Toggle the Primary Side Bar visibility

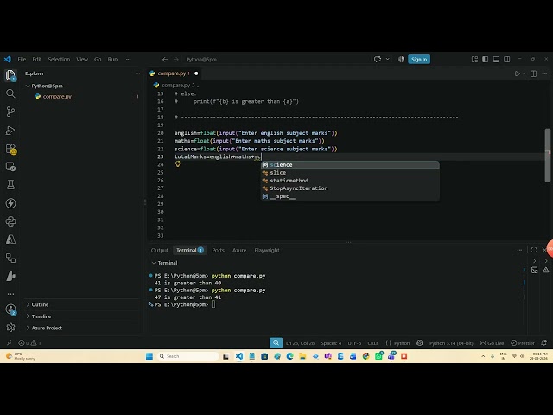486,59
